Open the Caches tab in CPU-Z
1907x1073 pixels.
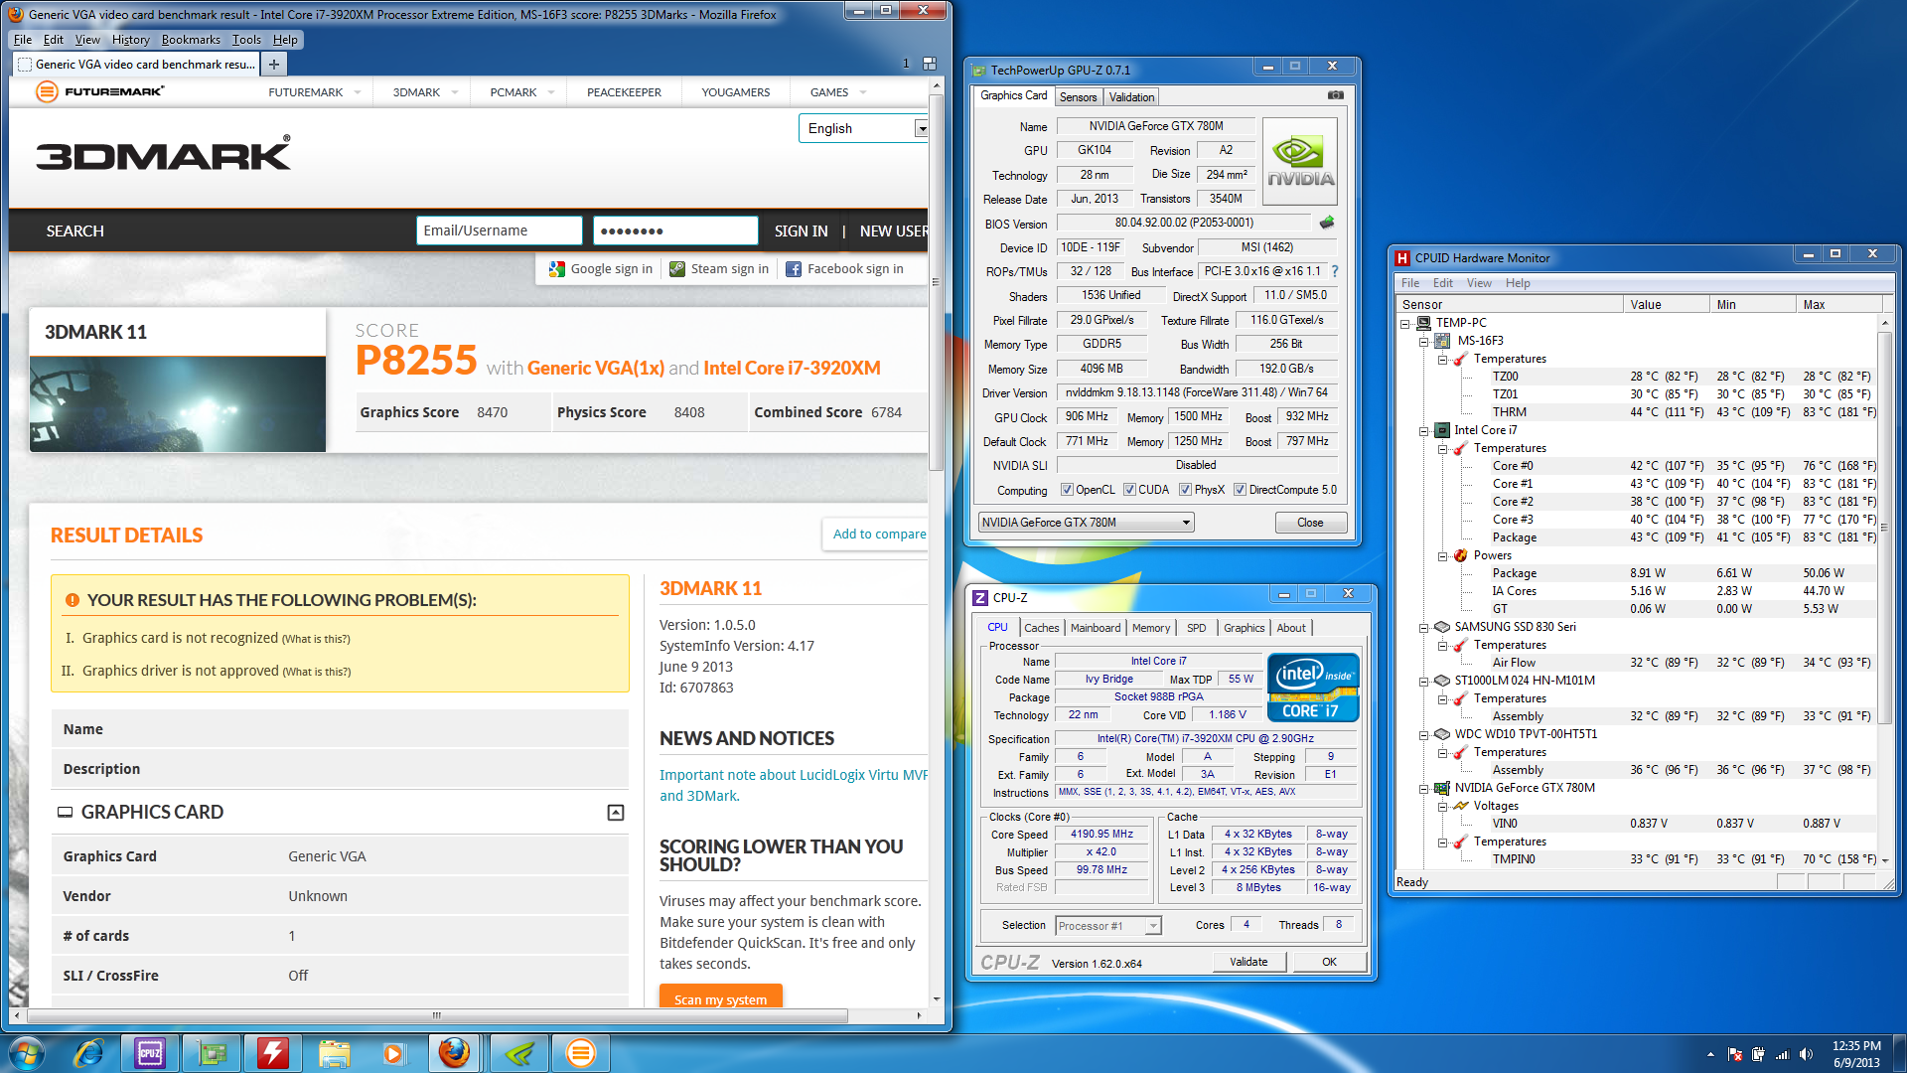coord(1041,628)
